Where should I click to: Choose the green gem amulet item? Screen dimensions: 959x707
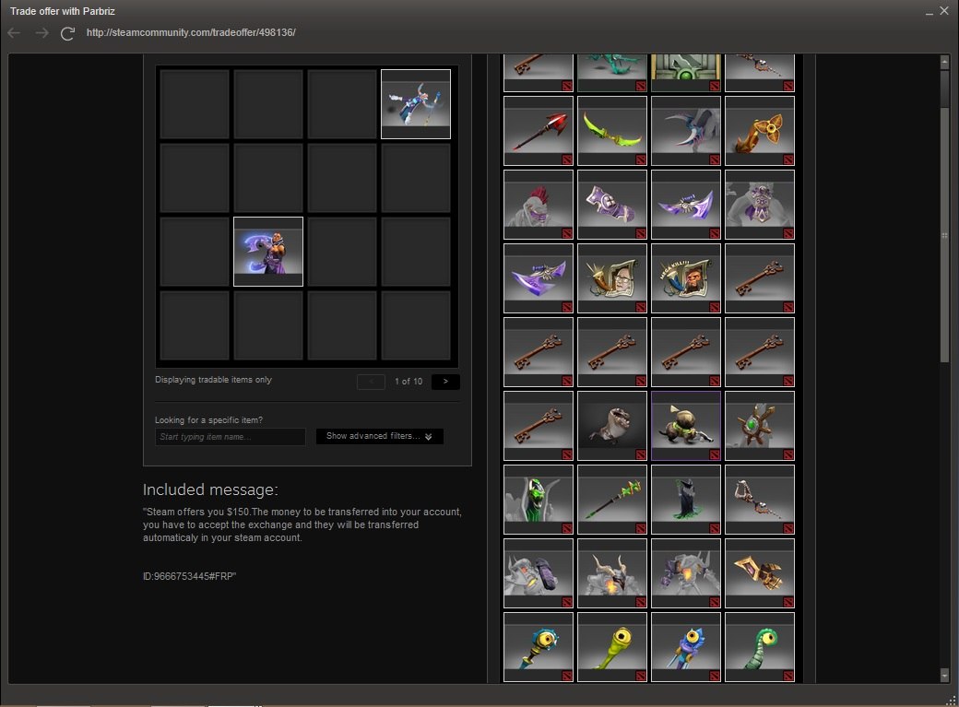(760, 426)
